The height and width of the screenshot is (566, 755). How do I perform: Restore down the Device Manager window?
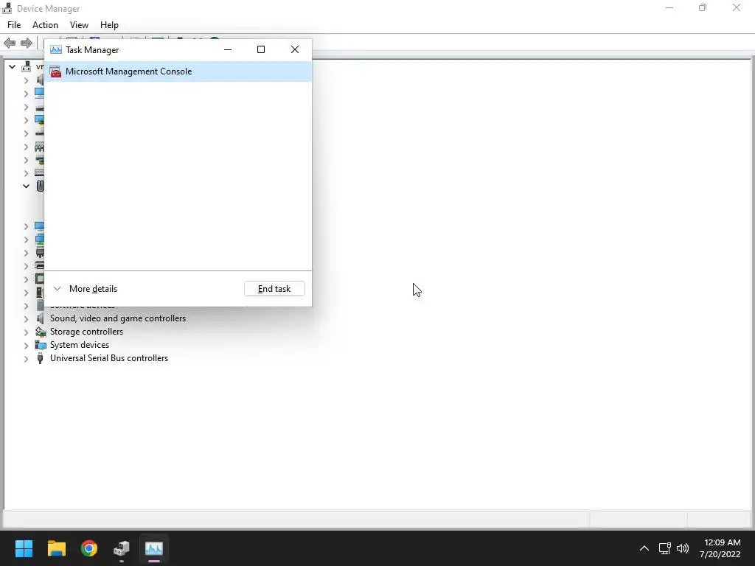[703, 7]
